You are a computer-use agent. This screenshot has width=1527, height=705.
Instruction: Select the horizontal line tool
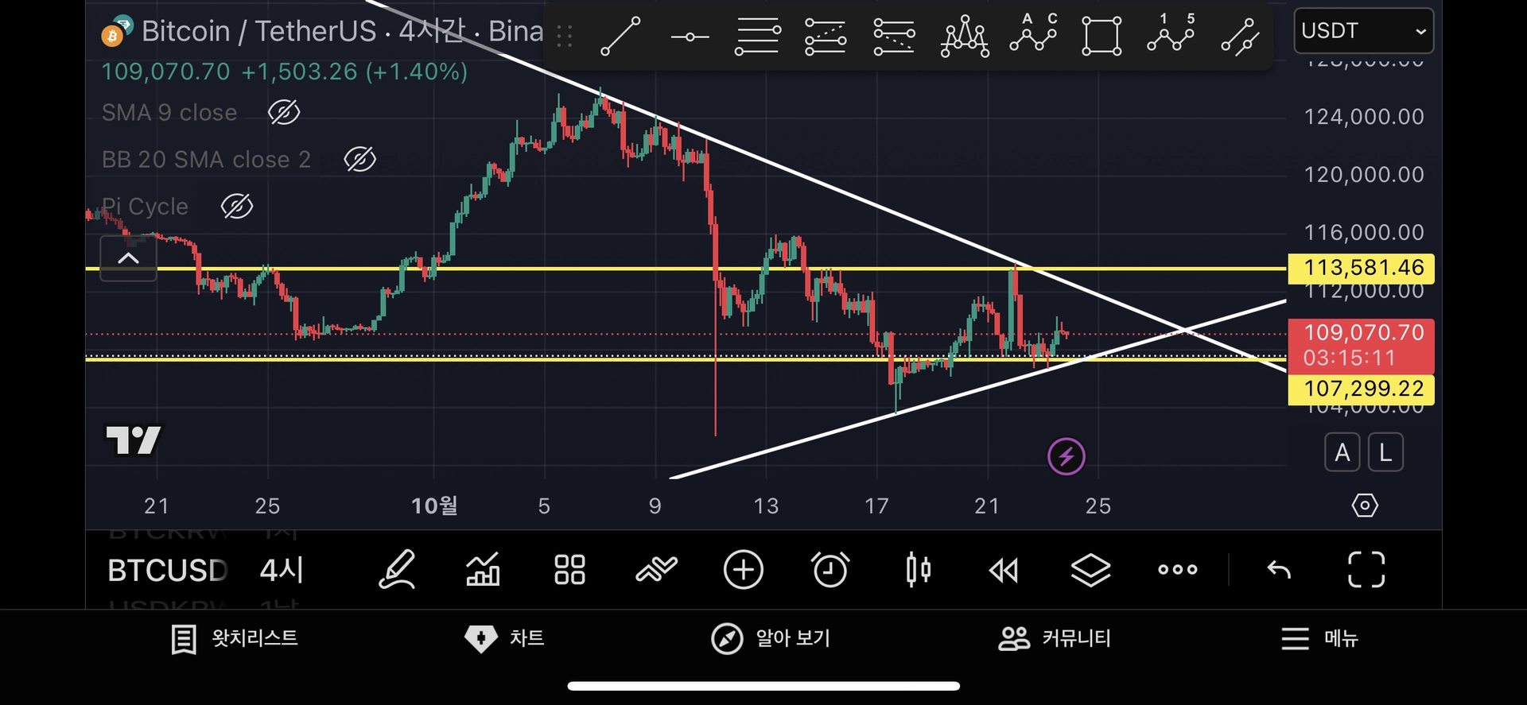coord(690,37)
